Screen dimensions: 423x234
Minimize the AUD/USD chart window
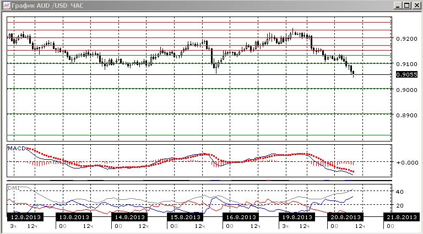point(397,6)
